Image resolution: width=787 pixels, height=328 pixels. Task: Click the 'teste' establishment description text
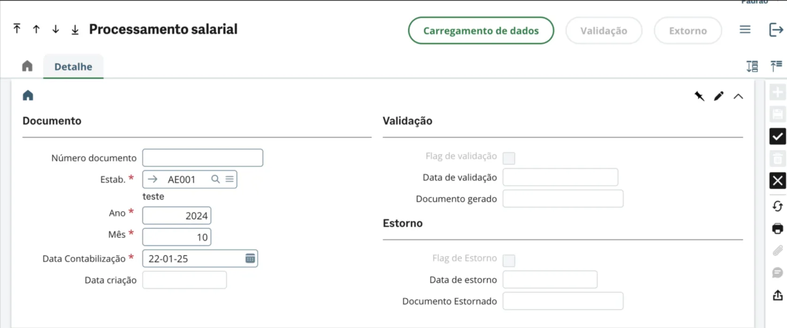(x=153, y=196)
